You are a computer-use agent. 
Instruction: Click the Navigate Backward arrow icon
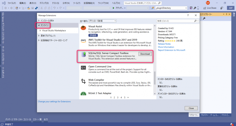click(5, 8)
